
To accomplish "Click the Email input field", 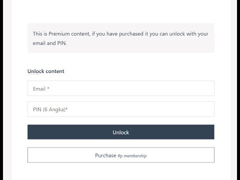I will (x=121, y=88).
